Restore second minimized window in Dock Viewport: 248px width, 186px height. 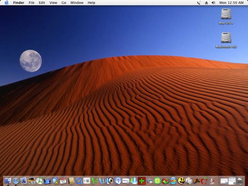coord(232,181)
